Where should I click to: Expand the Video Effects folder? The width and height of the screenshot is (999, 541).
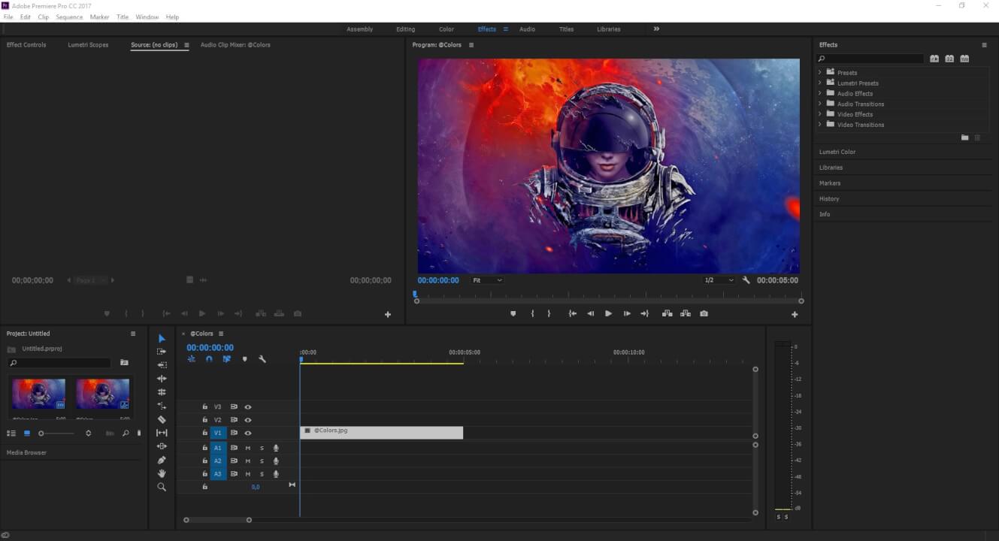(x=819, y=114)
